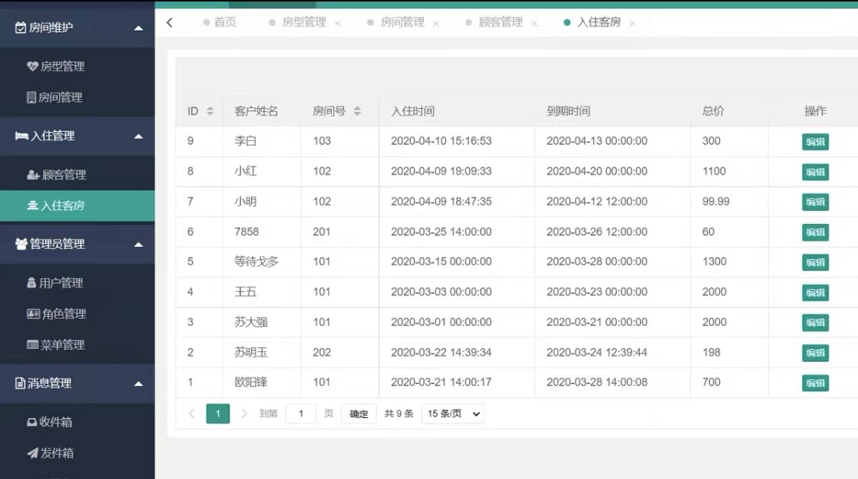The width and height of the screenshot is (858, 479).
Task: Open the 收件箱 inbox
Action: coord(56,422)
